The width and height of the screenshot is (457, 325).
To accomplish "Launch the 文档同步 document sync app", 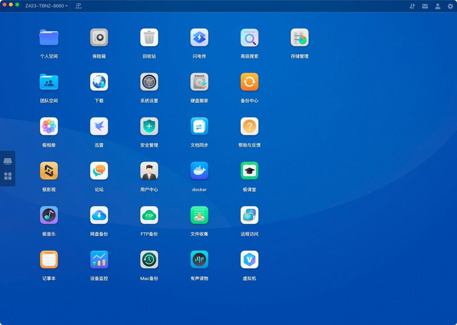I will click(199, 126).
